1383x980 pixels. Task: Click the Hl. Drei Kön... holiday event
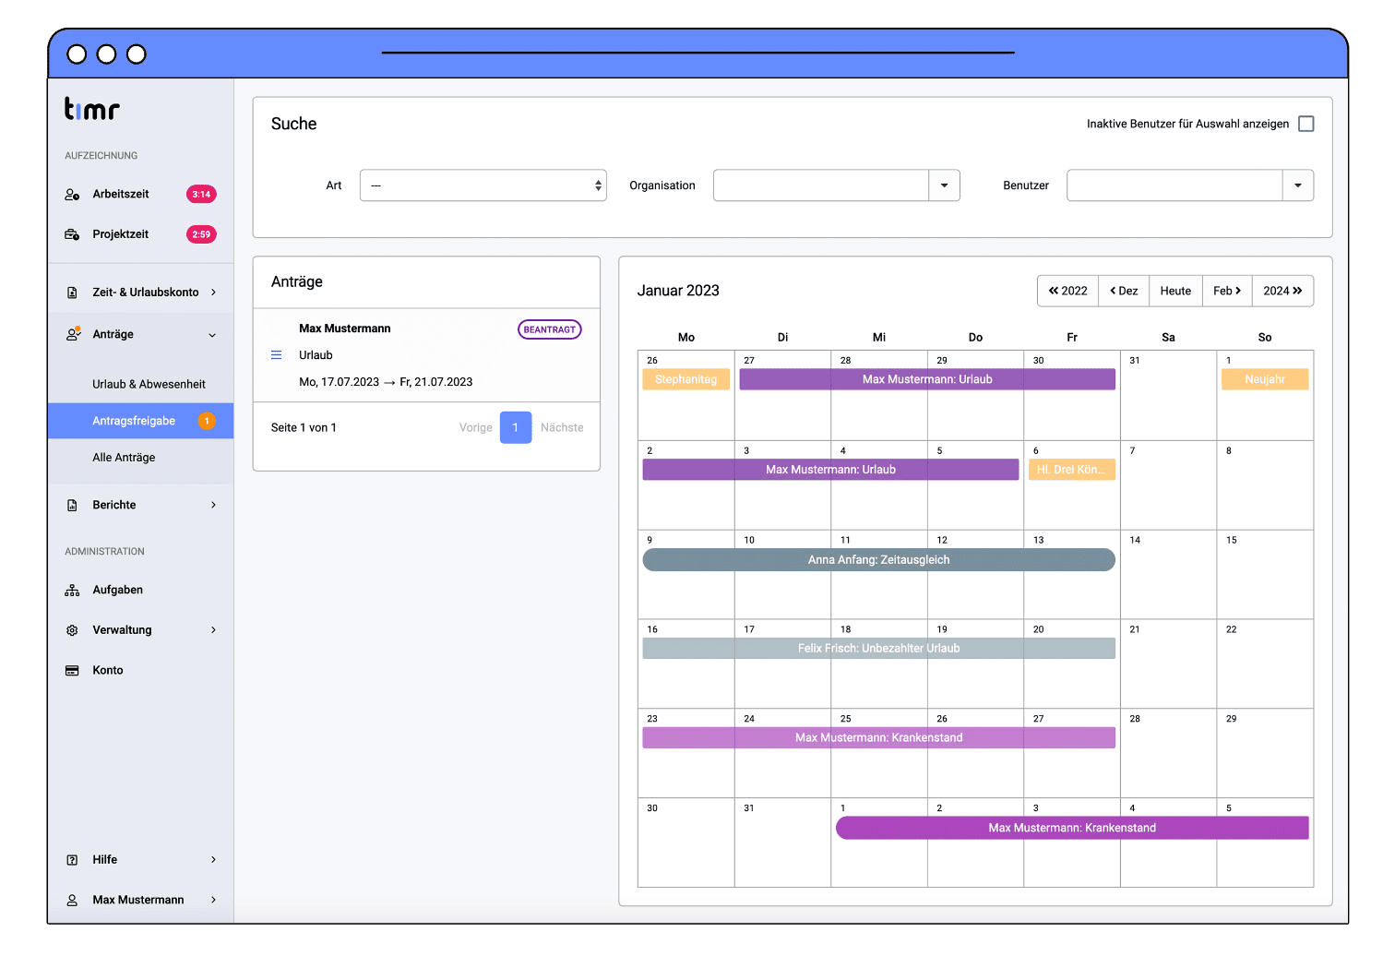click(x=1071, y=470)
